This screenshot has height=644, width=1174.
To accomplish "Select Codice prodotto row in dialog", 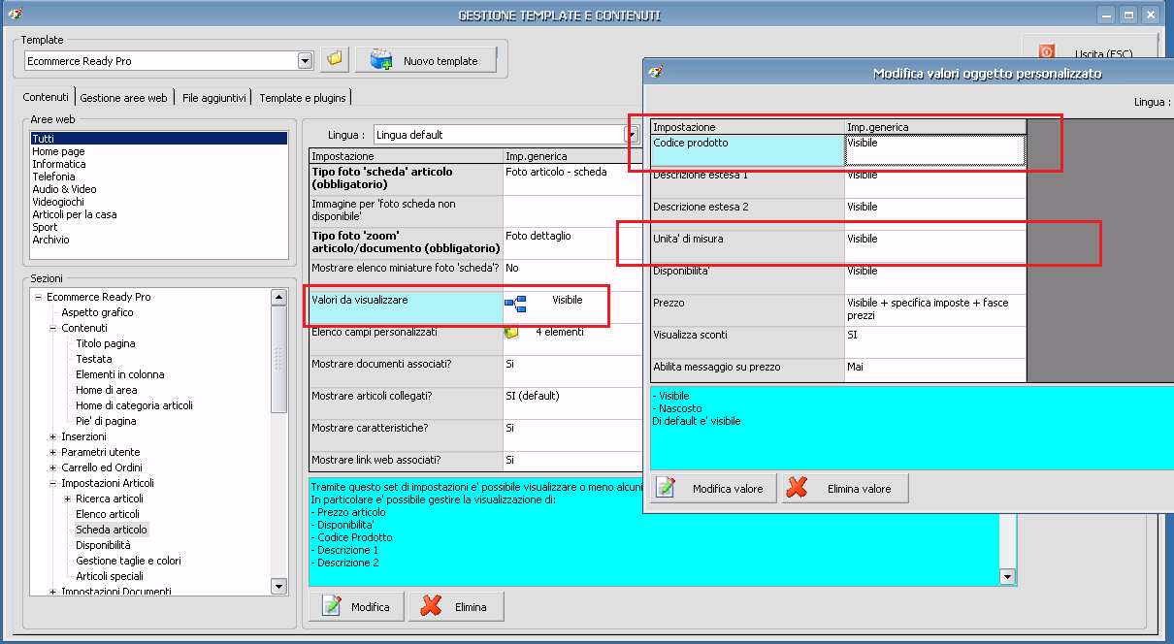I will click(838, 150).
